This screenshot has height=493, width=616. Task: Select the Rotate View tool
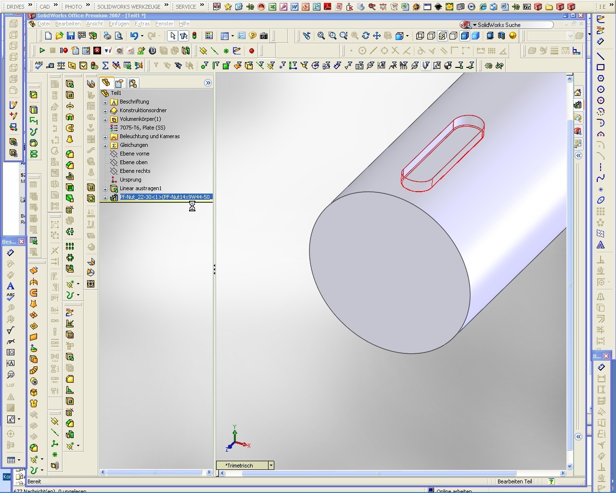[x=366, y=36]
